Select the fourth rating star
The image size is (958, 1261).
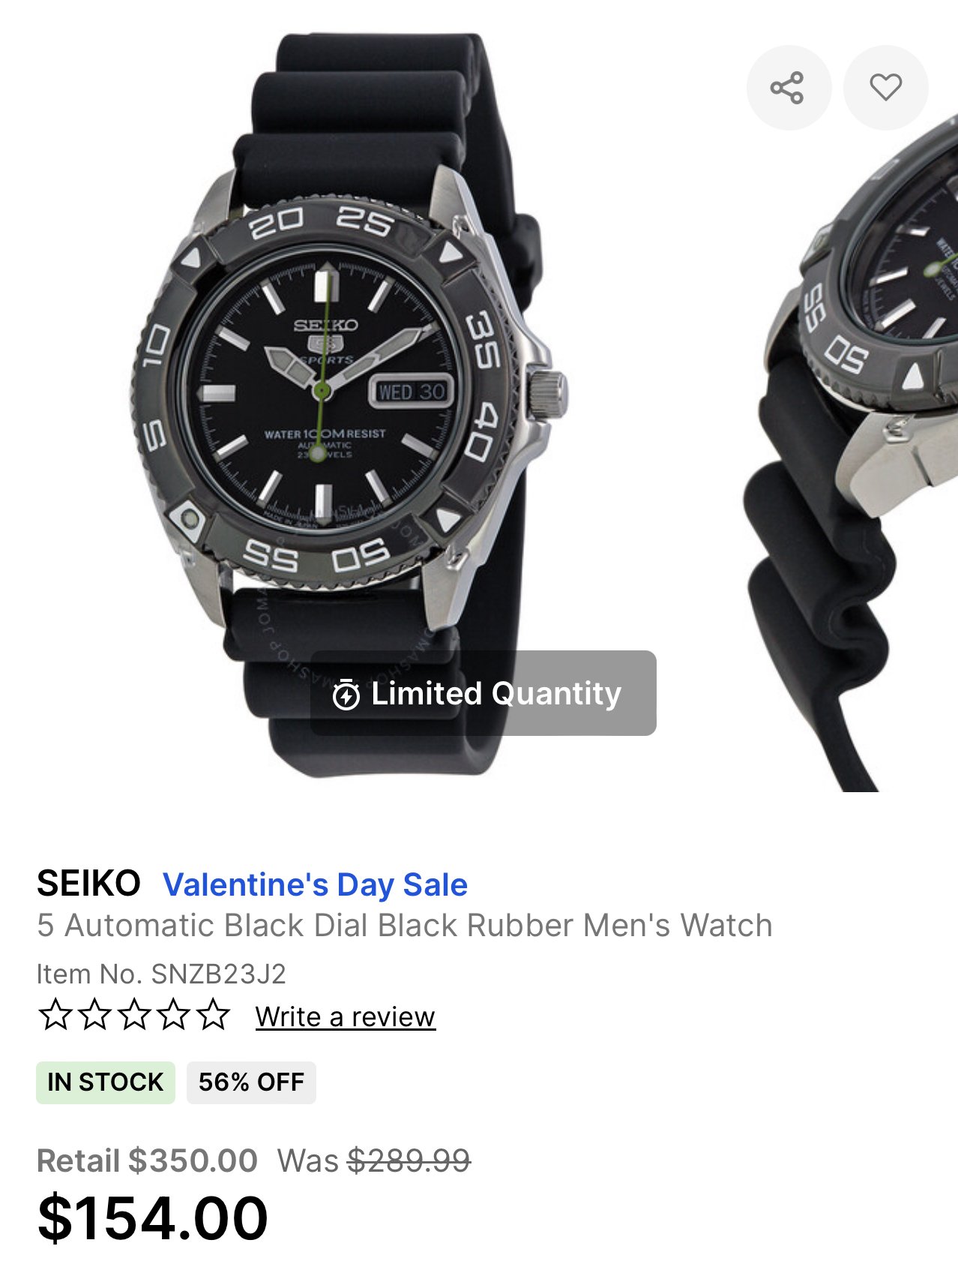[175, 1015]
